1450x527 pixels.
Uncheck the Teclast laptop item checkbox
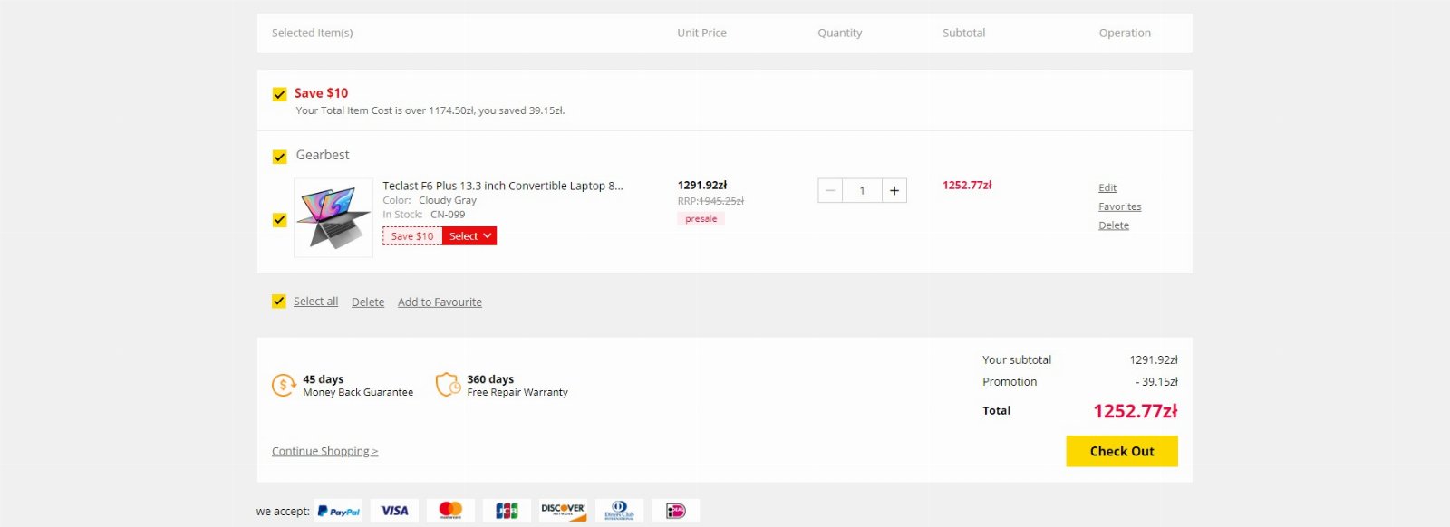279,220
